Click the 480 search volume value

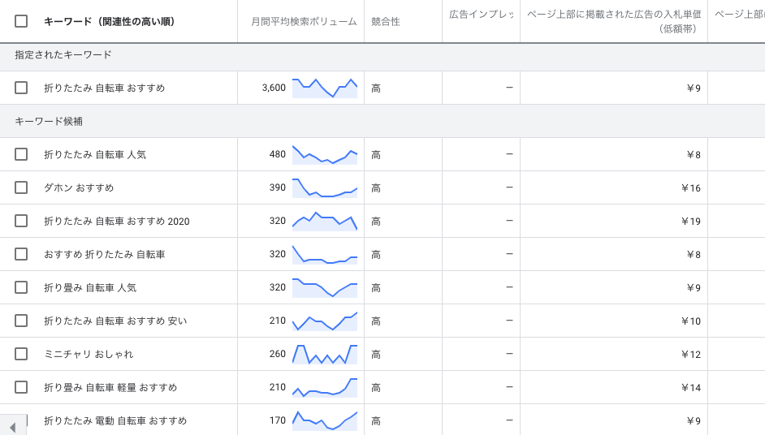[x=278, y=154]
